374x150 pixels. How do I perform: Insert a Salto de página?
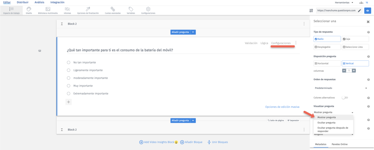pos(276,120)
